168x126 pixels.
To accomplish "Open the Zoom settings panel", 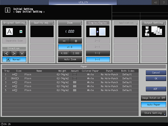I will (70, 23).
